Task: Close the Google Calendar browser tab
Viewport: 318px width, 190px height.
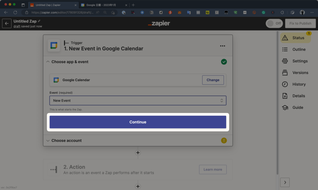Action: click(x=126, y=5)
